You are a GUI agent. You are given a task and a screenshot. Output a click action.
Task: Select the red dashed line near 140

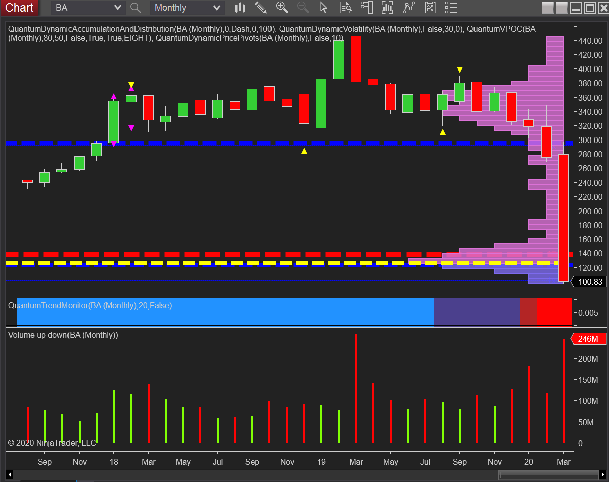coord(290,254)
